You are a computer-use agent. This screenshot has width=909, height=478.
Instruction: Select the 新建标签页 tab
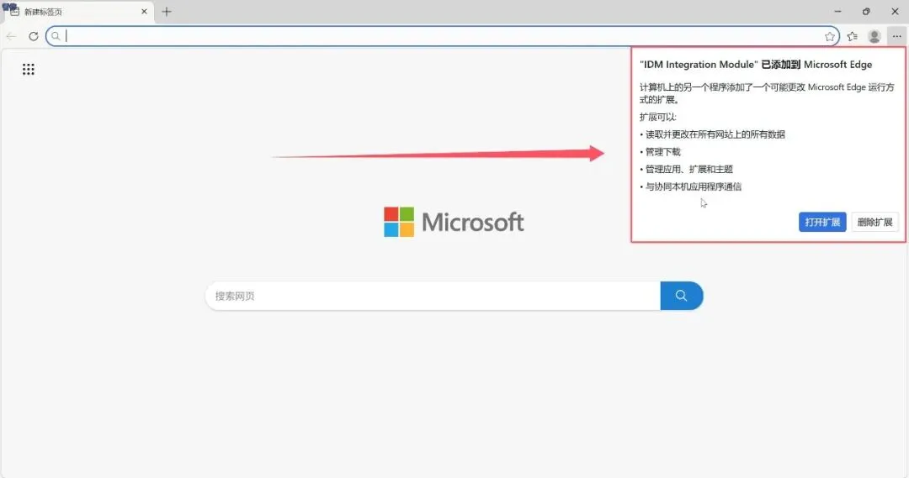[79, 12]
